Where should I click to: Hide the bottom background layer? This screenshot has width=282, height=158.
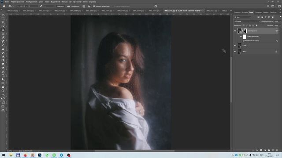coord(235,52)
